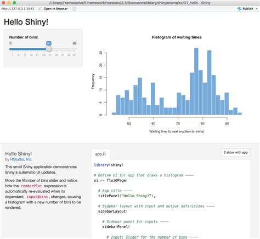This screenshot has height=239, width=260.
Task: Click the slider maximum label 50
Action: pos(75,43)
